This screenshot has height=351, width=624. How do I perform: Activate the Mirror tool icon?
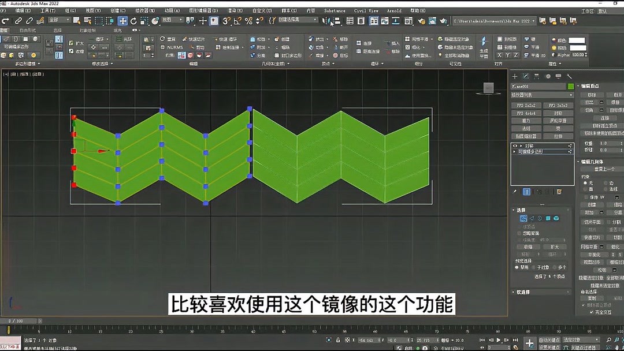click(x=326, y=21)
